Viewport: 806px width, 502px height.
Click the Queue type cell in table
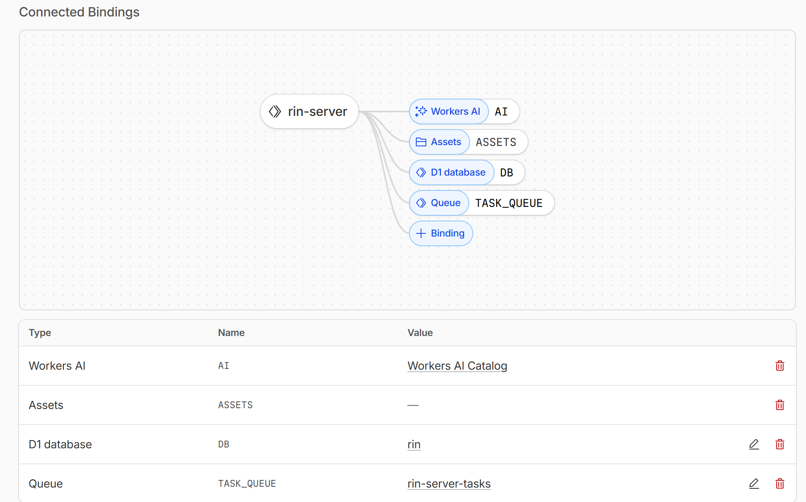tap(46, 484)
